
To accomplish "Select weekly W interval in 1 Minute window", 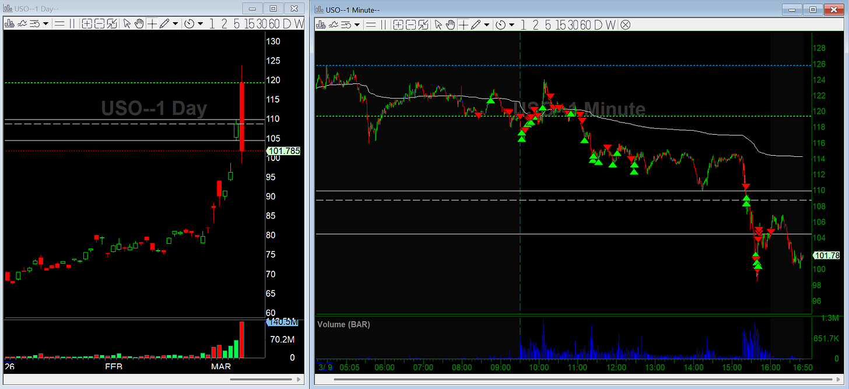I will click(611, 24).
